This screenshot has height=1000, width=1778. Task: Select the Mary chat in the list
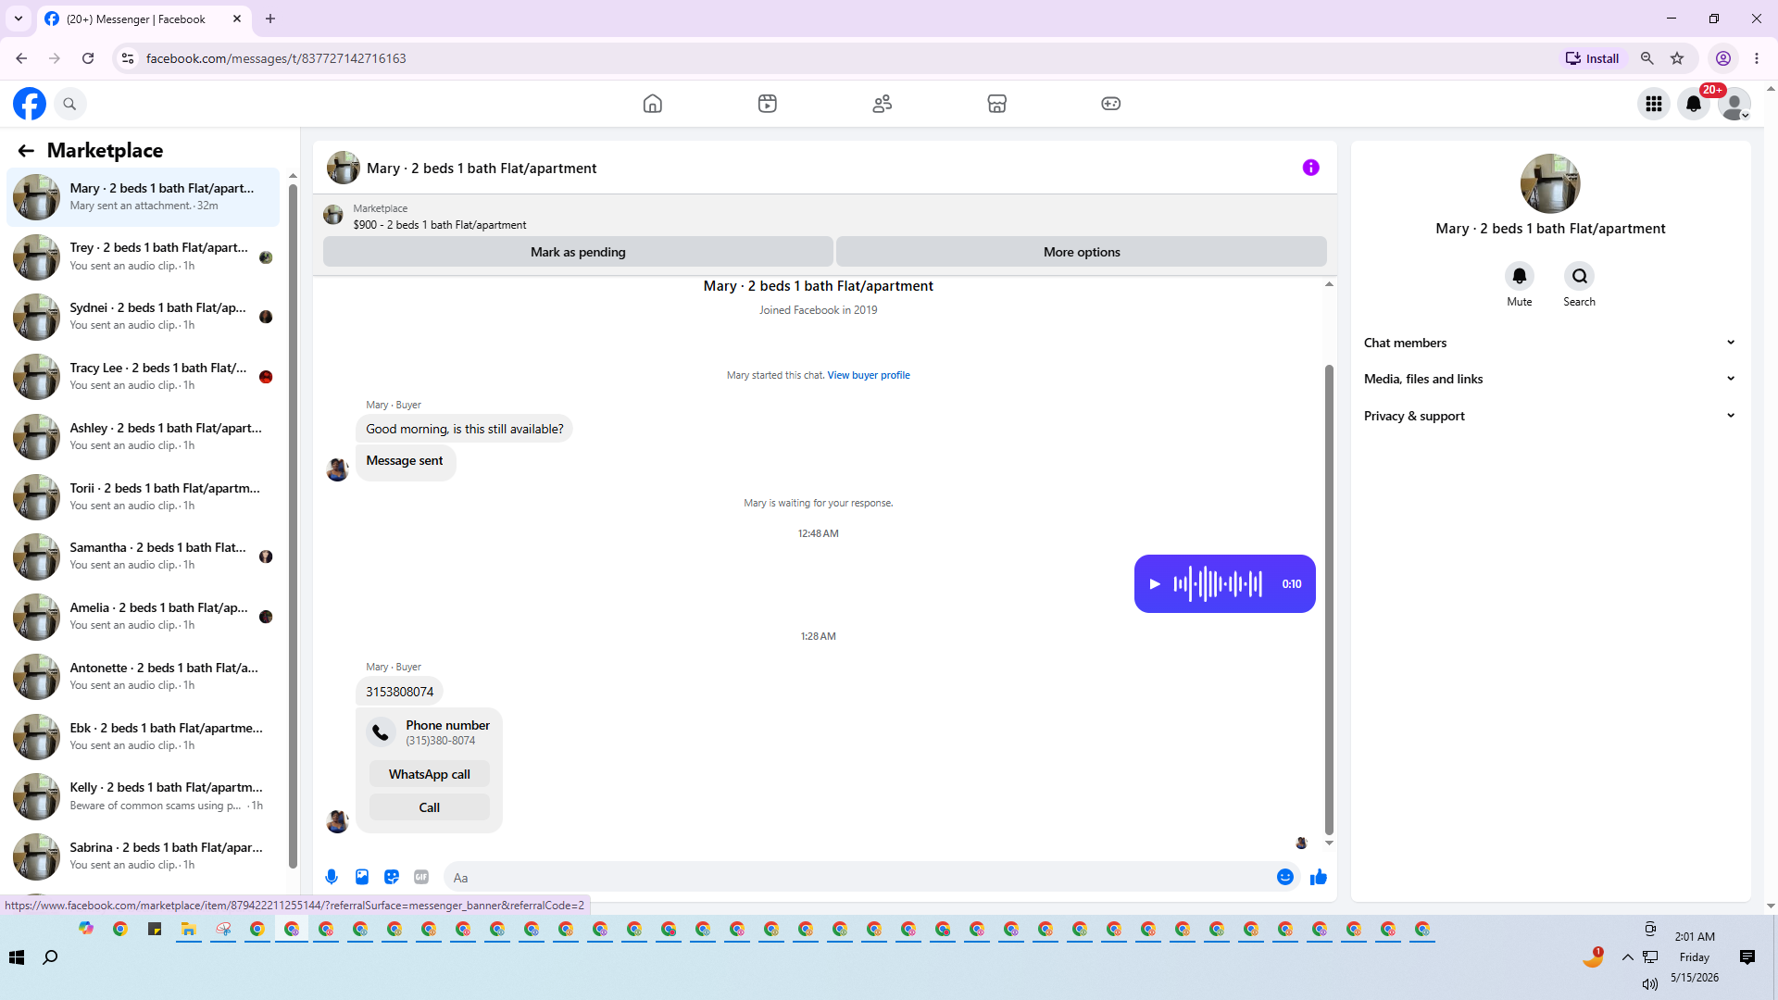144,197
